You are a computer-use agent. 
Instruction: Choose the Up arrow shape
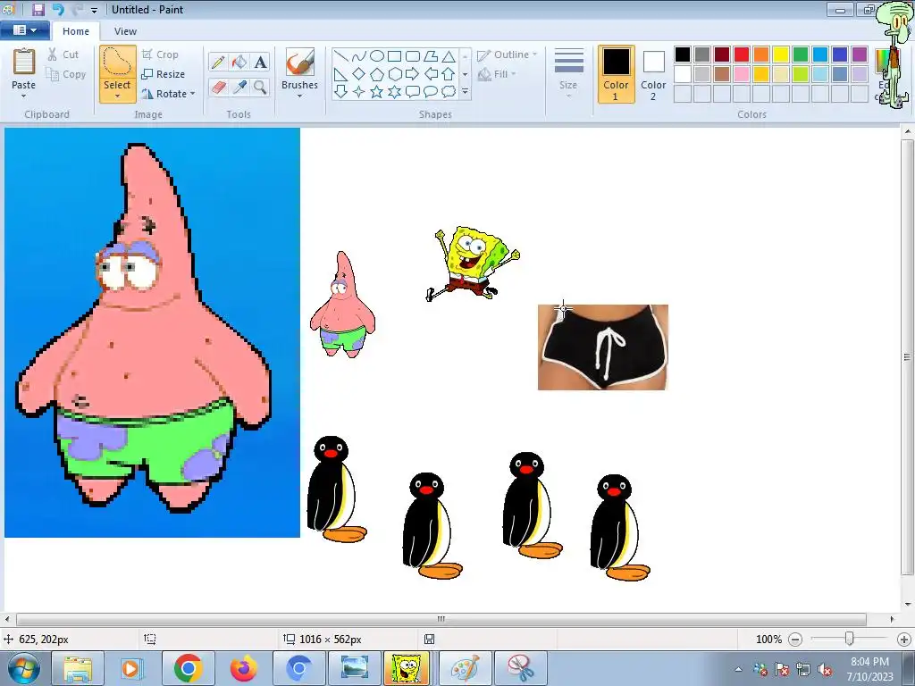tap(449, 74)
